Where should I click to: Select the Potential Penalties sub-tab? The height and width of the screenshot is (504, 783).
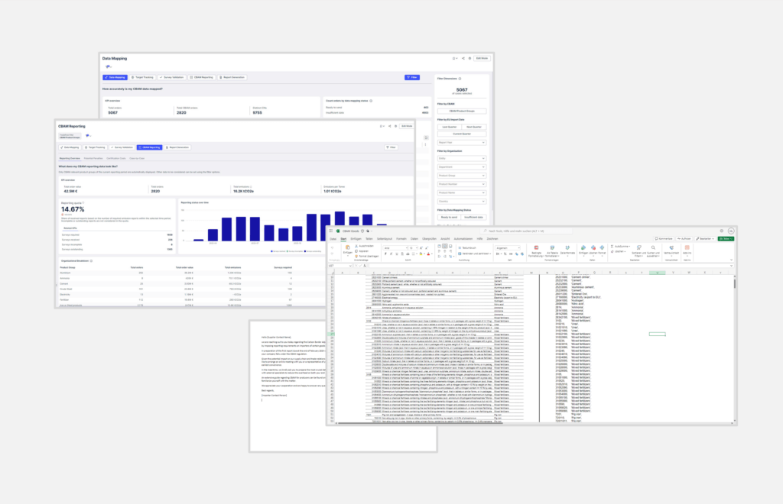93,158
